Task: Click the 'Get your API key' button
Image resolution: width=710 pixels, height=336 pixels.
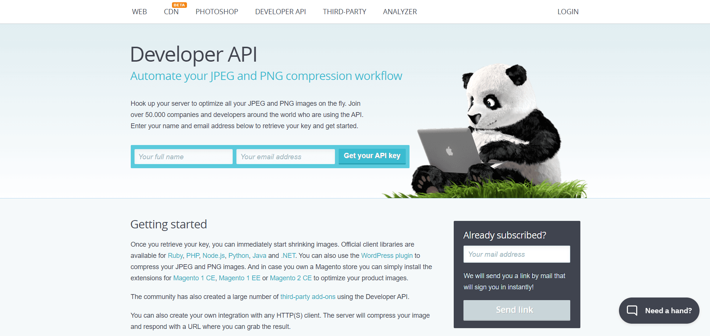Action: point(372,156)
